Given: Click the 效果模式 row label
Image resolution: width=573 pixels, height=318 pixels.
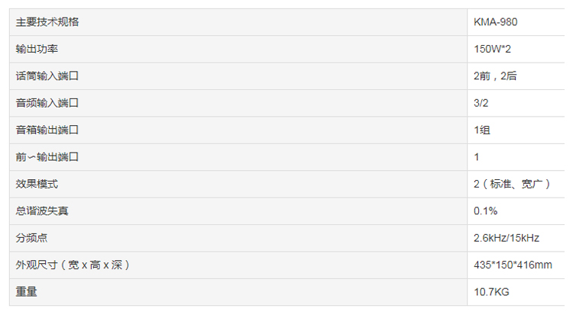Looking at the screenshot, I should [x=37, y=184].
